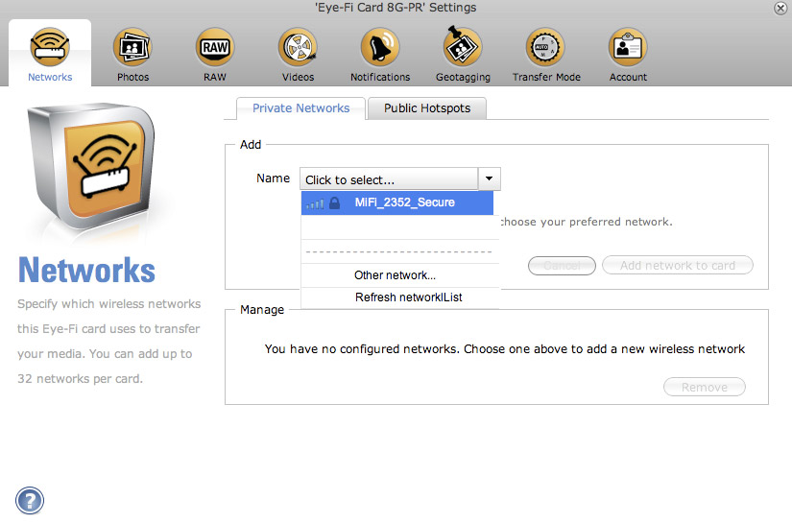Viewport: 792px width, 523px height.
Task: Select MiFi_2352_Secure from the network list
Action: pos(397,202)
